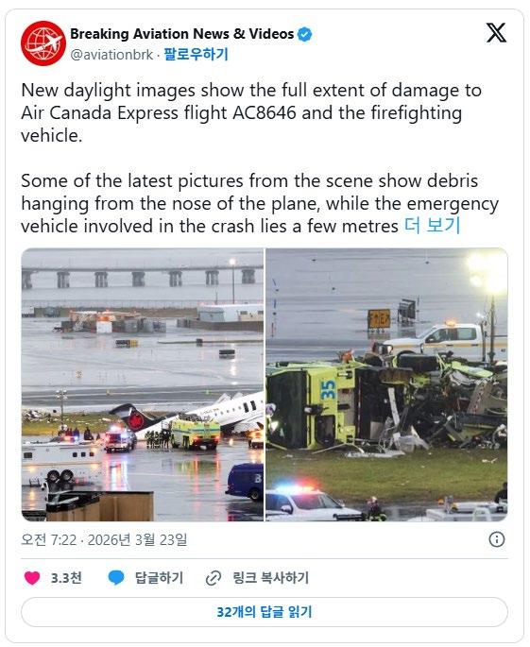Click the X logo icon
Viewport: 530px width, 647px height.
click(x=496, y=33)
